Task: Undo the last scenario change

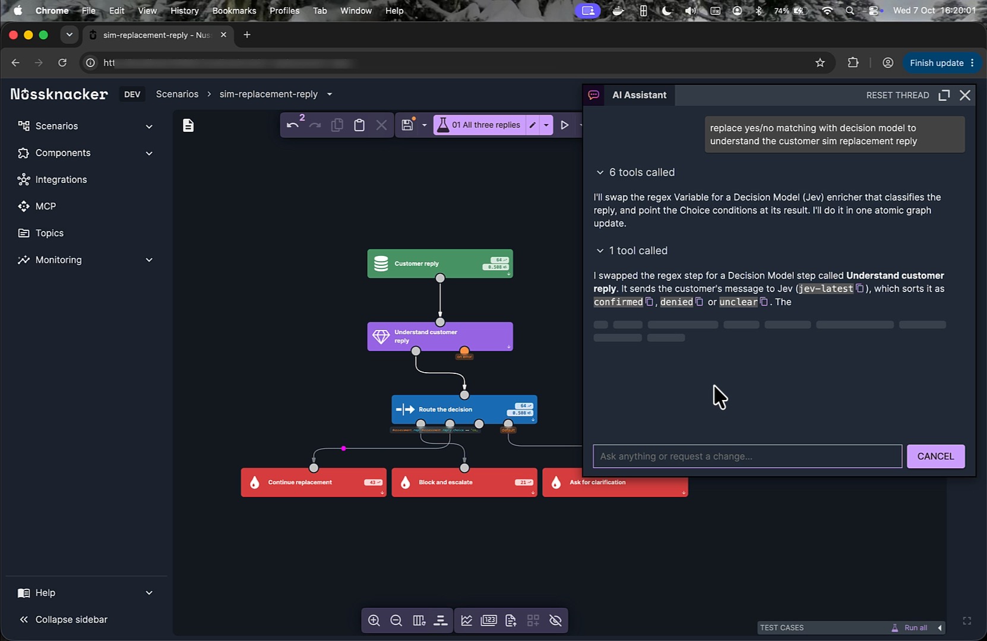Action: 292,125
